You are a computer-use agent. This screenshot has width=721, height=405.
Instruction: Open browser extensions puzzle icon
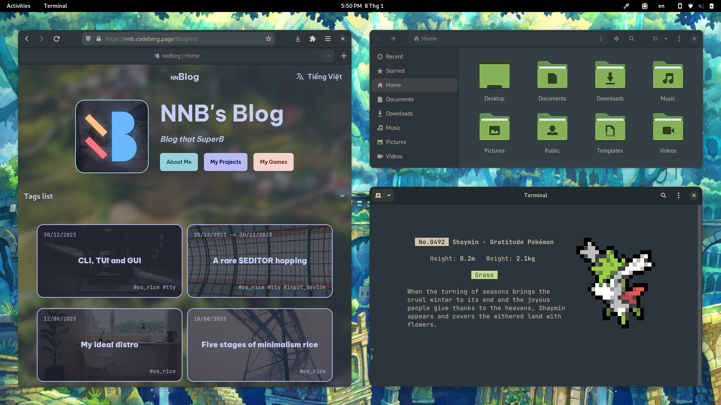click(x=312, y=39)
